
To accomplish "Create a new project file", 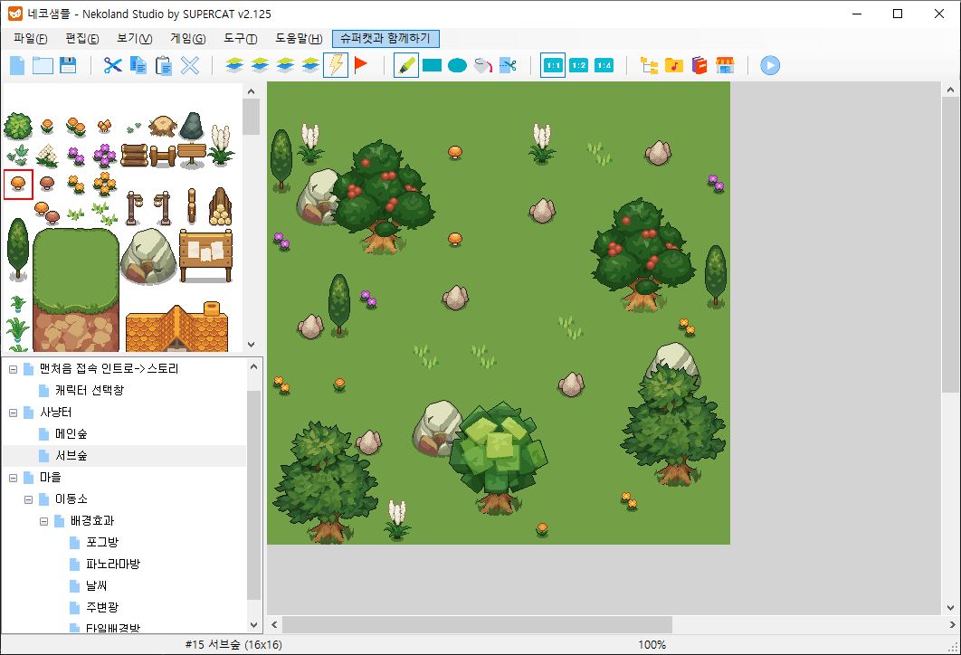I will [17, 65].
